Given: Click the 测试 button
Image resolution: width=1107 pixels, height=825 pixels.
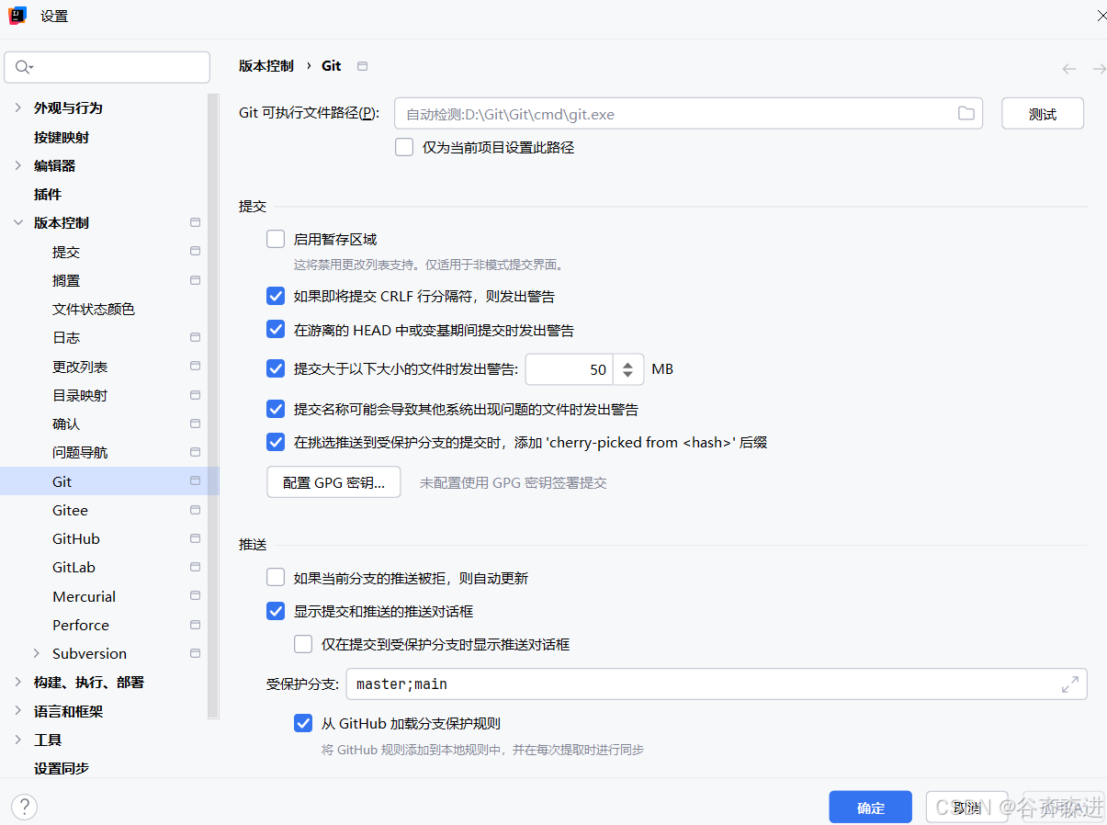Looking at the screenshot, I should coord(1042,112).
